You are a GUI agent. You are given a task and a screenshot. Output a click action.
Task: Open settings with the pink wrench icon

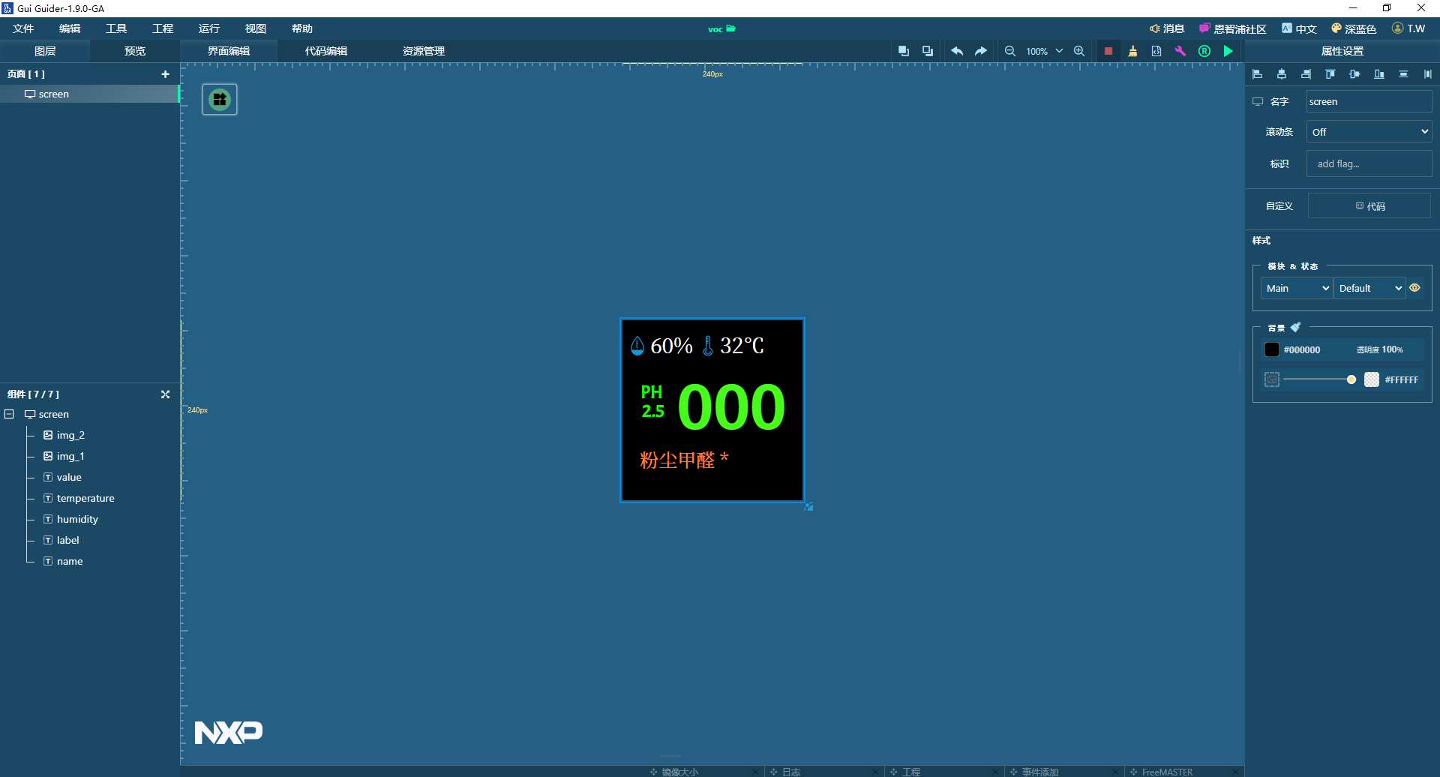point(1180,51)
